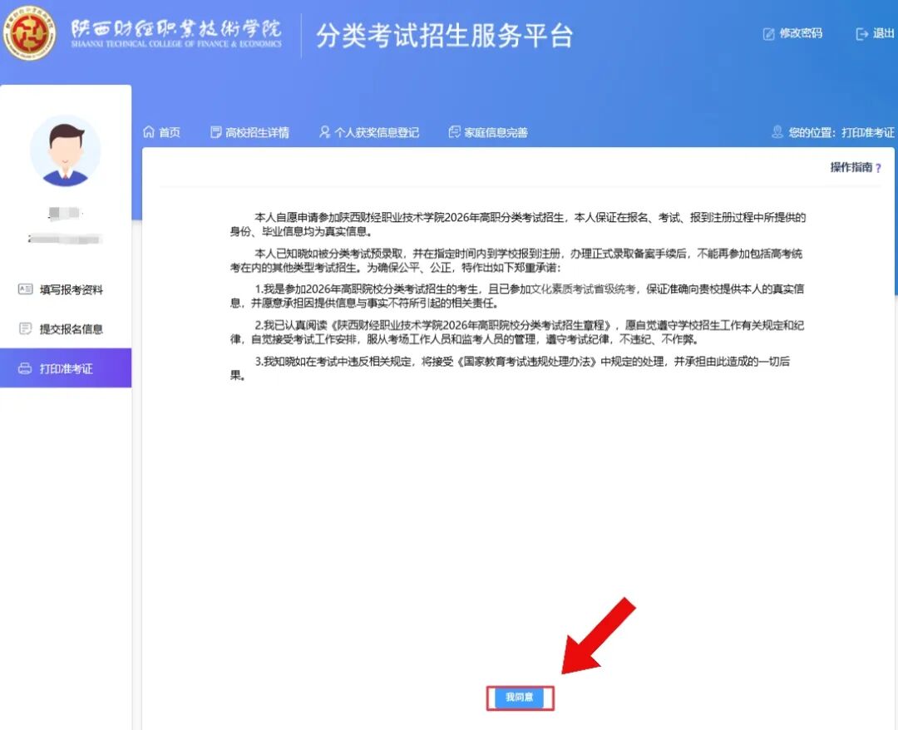This screenshot has width=898, height=730.
Task: Click the person icon for 个人获奖信息登记
Action: pyautogui.click(x=324, y=132)
